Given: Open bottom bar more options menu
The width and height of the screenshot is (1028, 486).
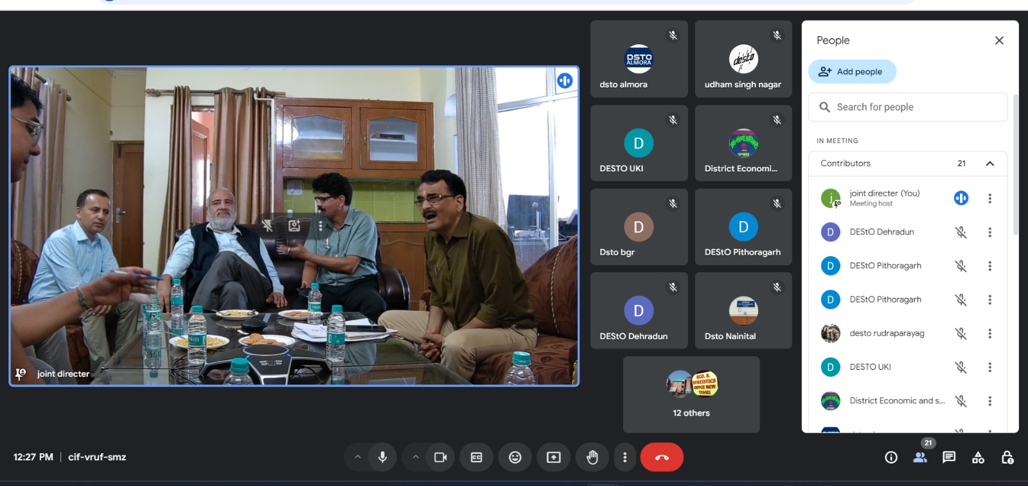Looking at the screenshot, I should [x=625, y=457].
